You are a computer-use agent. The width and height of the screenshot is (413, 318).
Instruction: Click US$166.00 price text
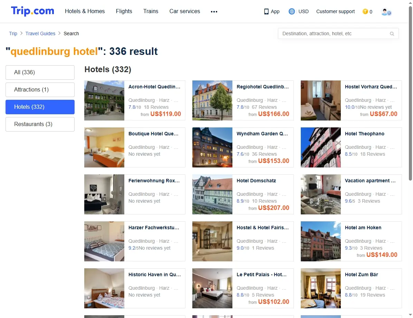point(274,114)
